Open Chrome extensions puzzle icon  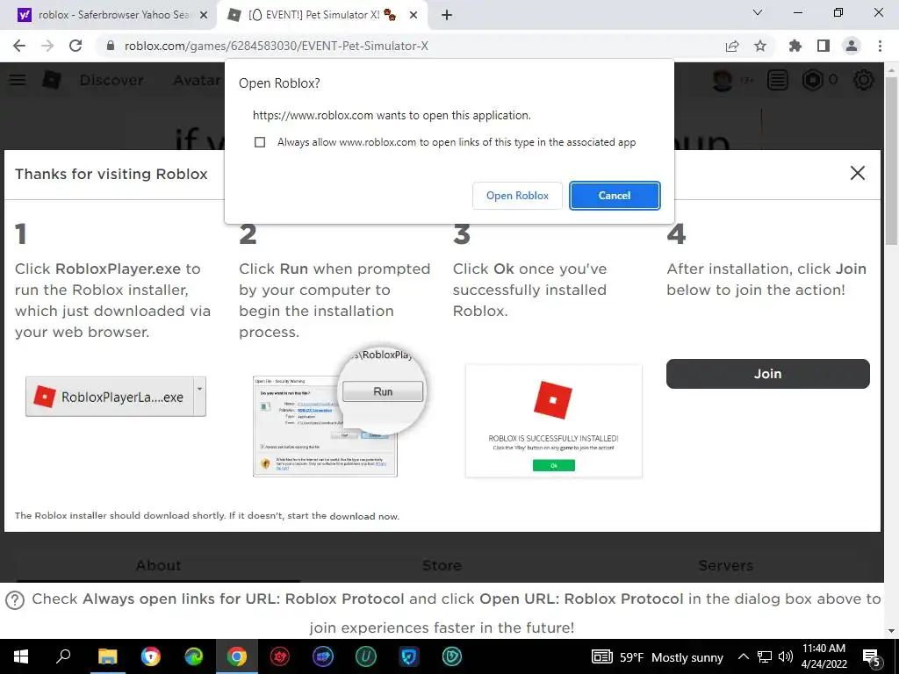point(795,46)
